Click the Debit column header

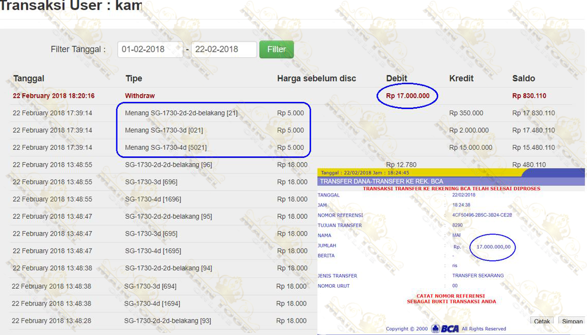[397, 79]
